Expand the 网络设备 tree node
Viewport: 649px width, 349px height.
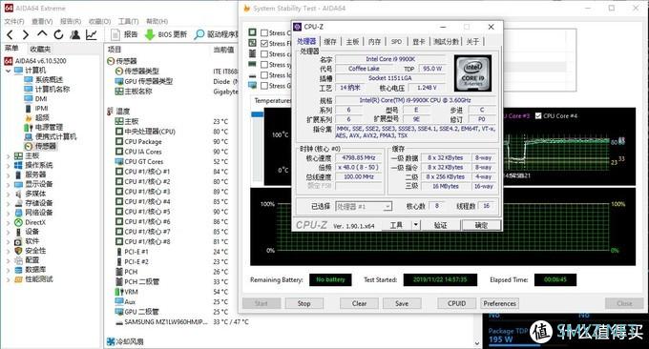click(x=8, y=213)
